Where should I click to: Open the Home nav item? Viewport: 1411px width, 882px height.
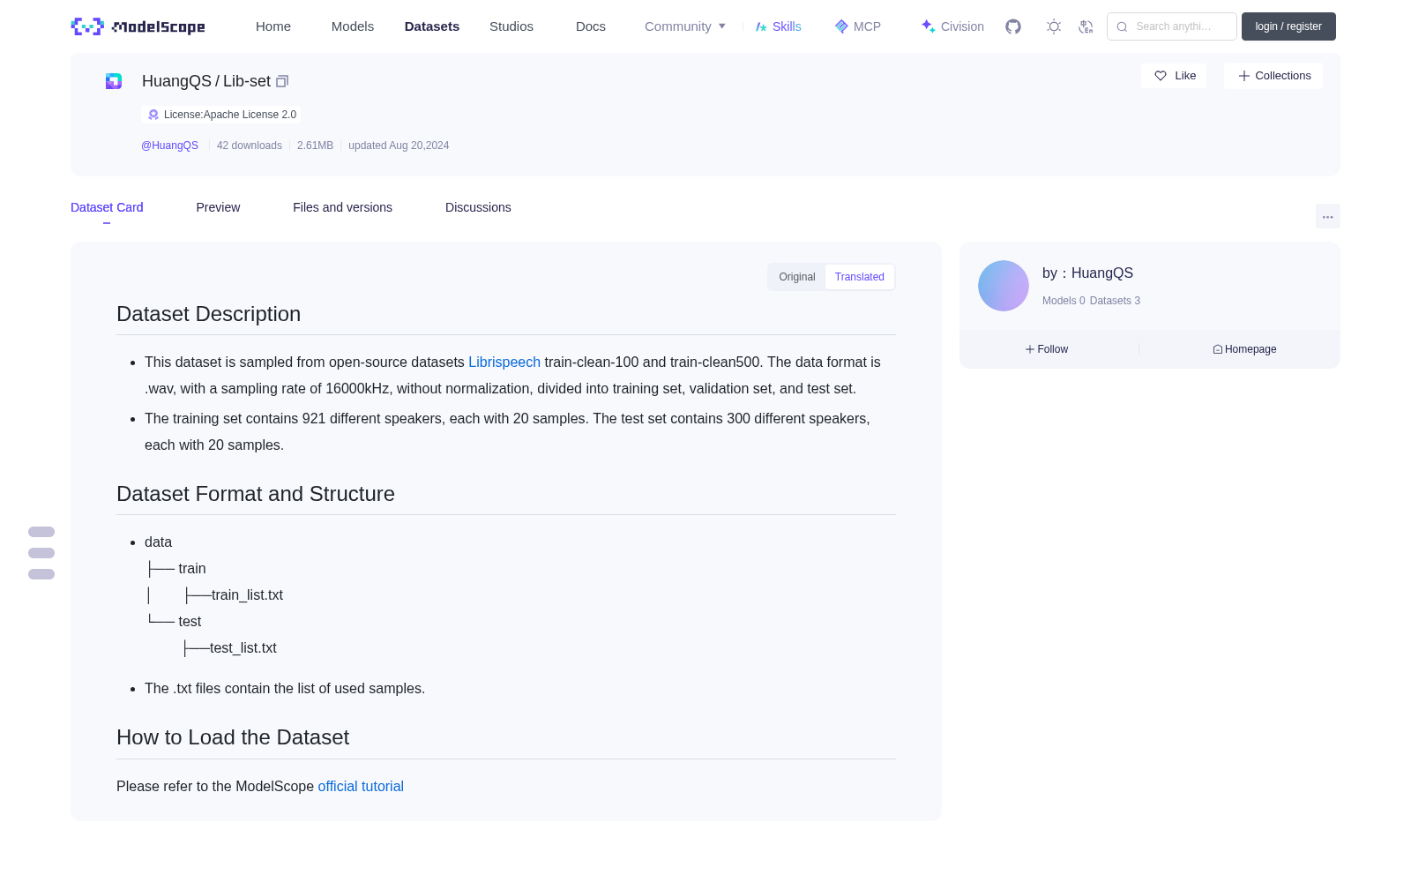coord(273,26)
